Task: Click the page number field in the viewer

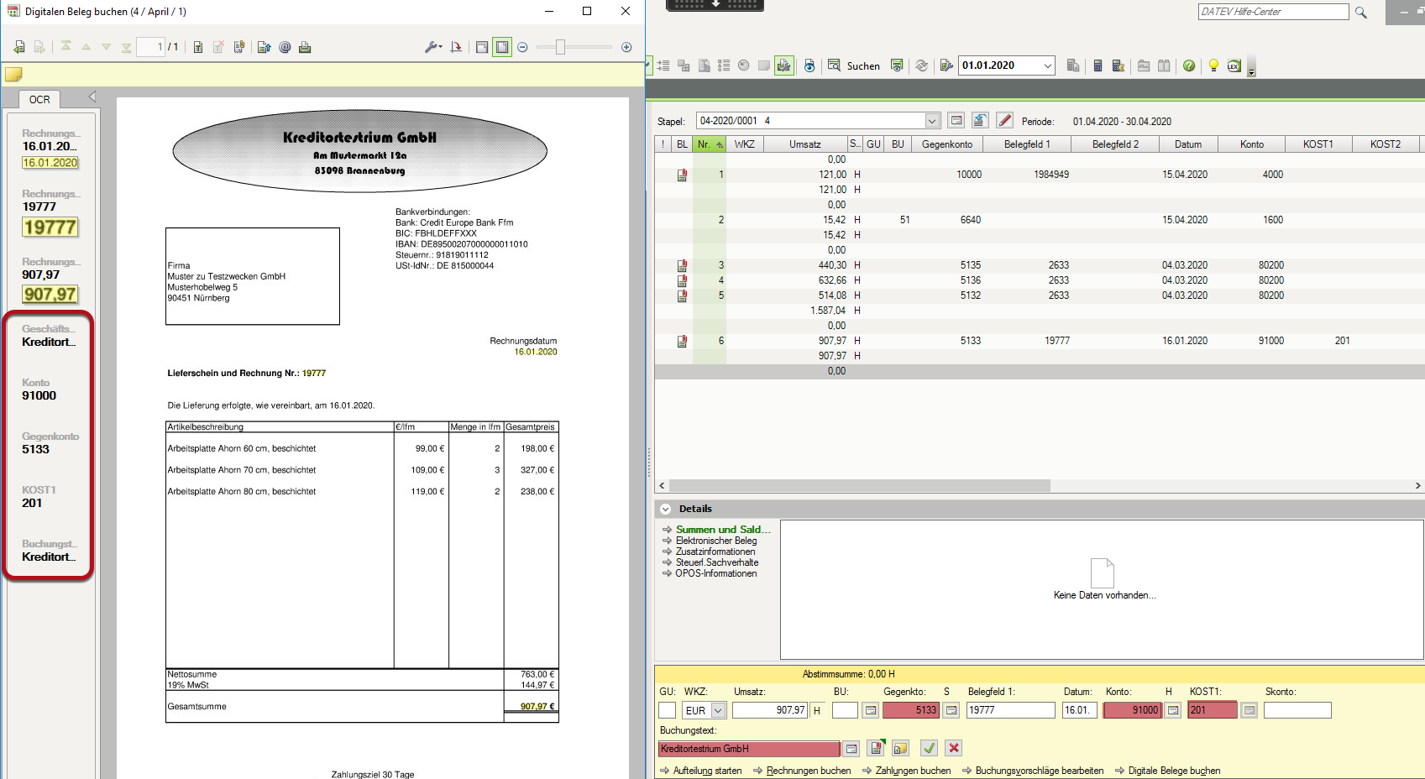Action: coord(150,47)
